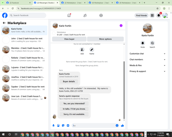172x137 pixels.
Task: Click the Name pencil icon
Action: pyautogui.click(x=92, y=50)
